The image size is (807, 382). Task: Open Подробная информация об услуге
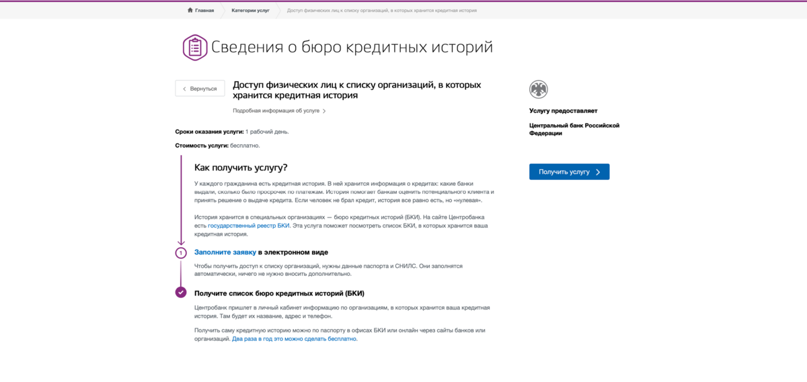coord(279,111)
